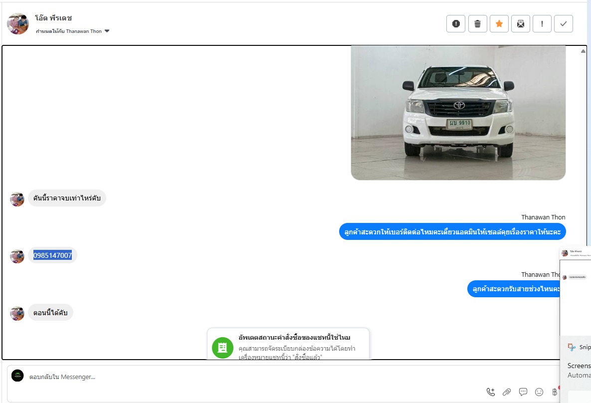591x403 pixels.
Task: Click the highlighted phone number 0985147007
Action: point(52,255)
